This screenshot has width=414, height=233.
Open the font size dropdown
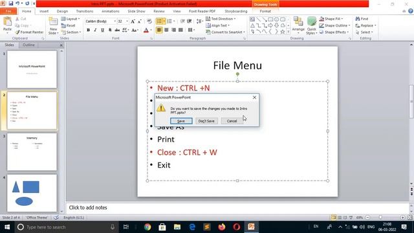coord(127,21)
